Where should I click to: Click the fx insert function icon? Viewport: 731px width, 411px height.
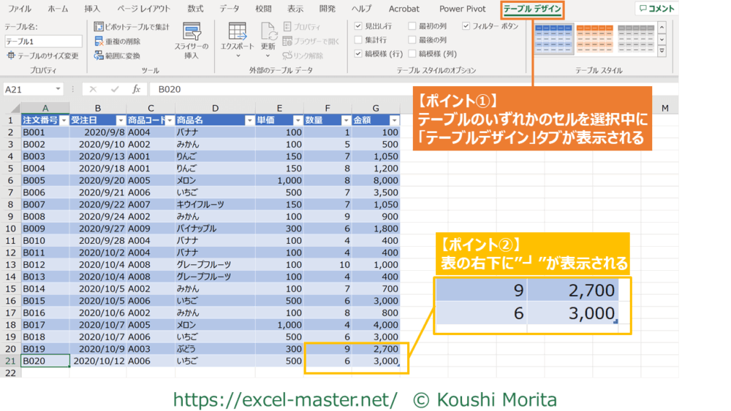tap(136, 89)
